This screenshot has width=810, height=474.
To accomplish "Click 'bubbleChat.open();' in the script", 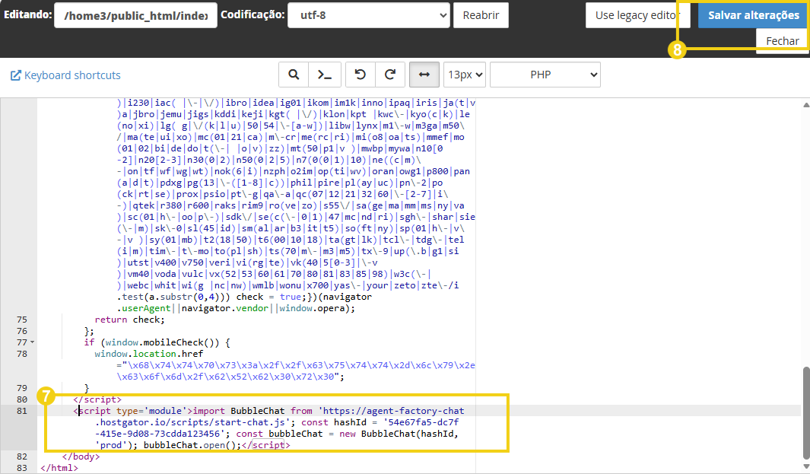I will tap(192, 445).
